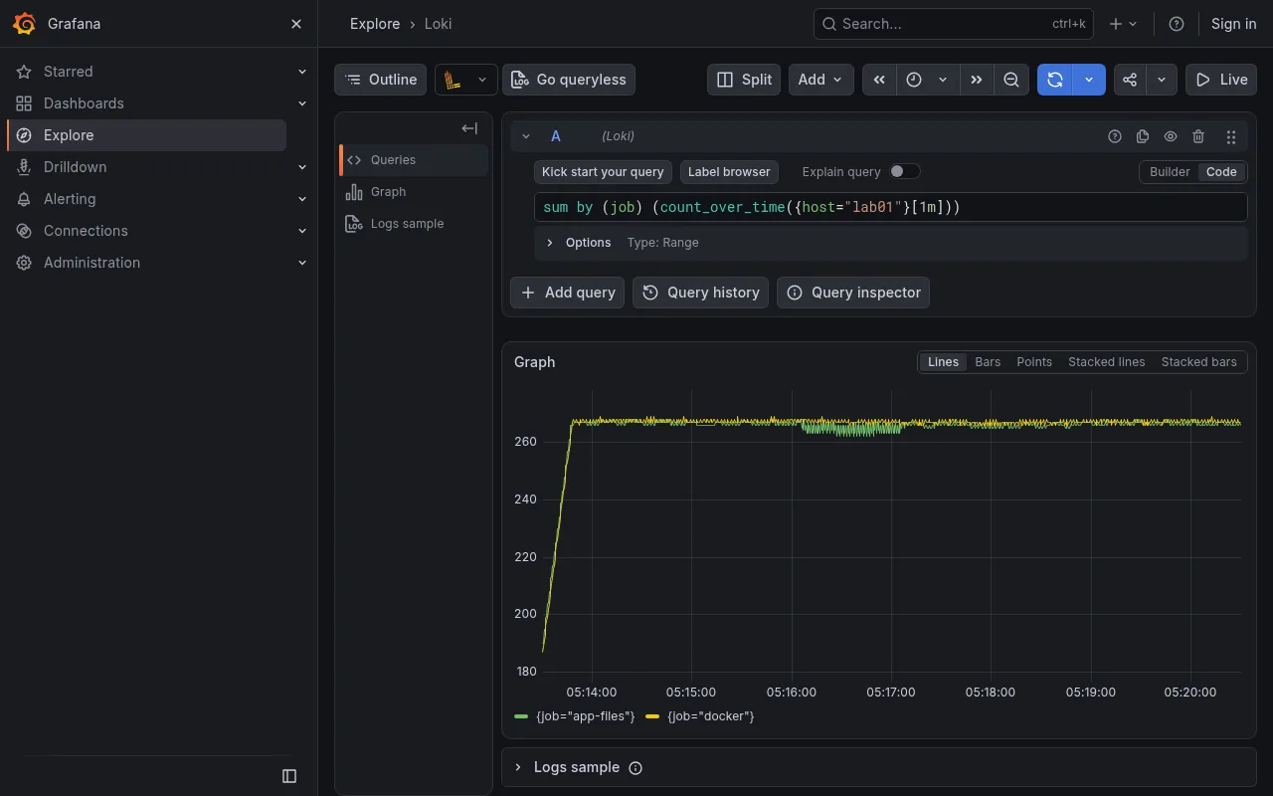Screen dimensions: 1273x796
Task: Open the plus New menu
Action: click(1123, 24)
